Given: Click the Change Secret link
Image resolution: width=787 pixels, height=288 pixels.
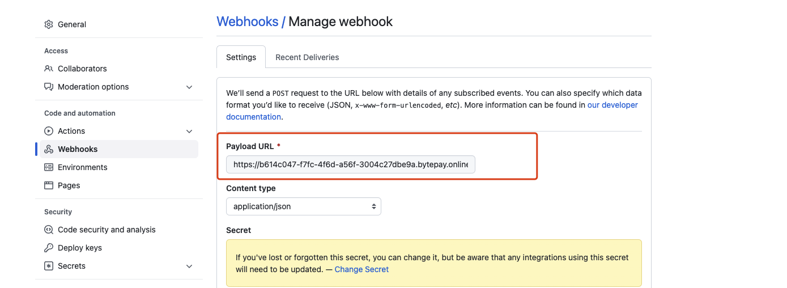Looking at the screenshot, I should click(361, 269).
